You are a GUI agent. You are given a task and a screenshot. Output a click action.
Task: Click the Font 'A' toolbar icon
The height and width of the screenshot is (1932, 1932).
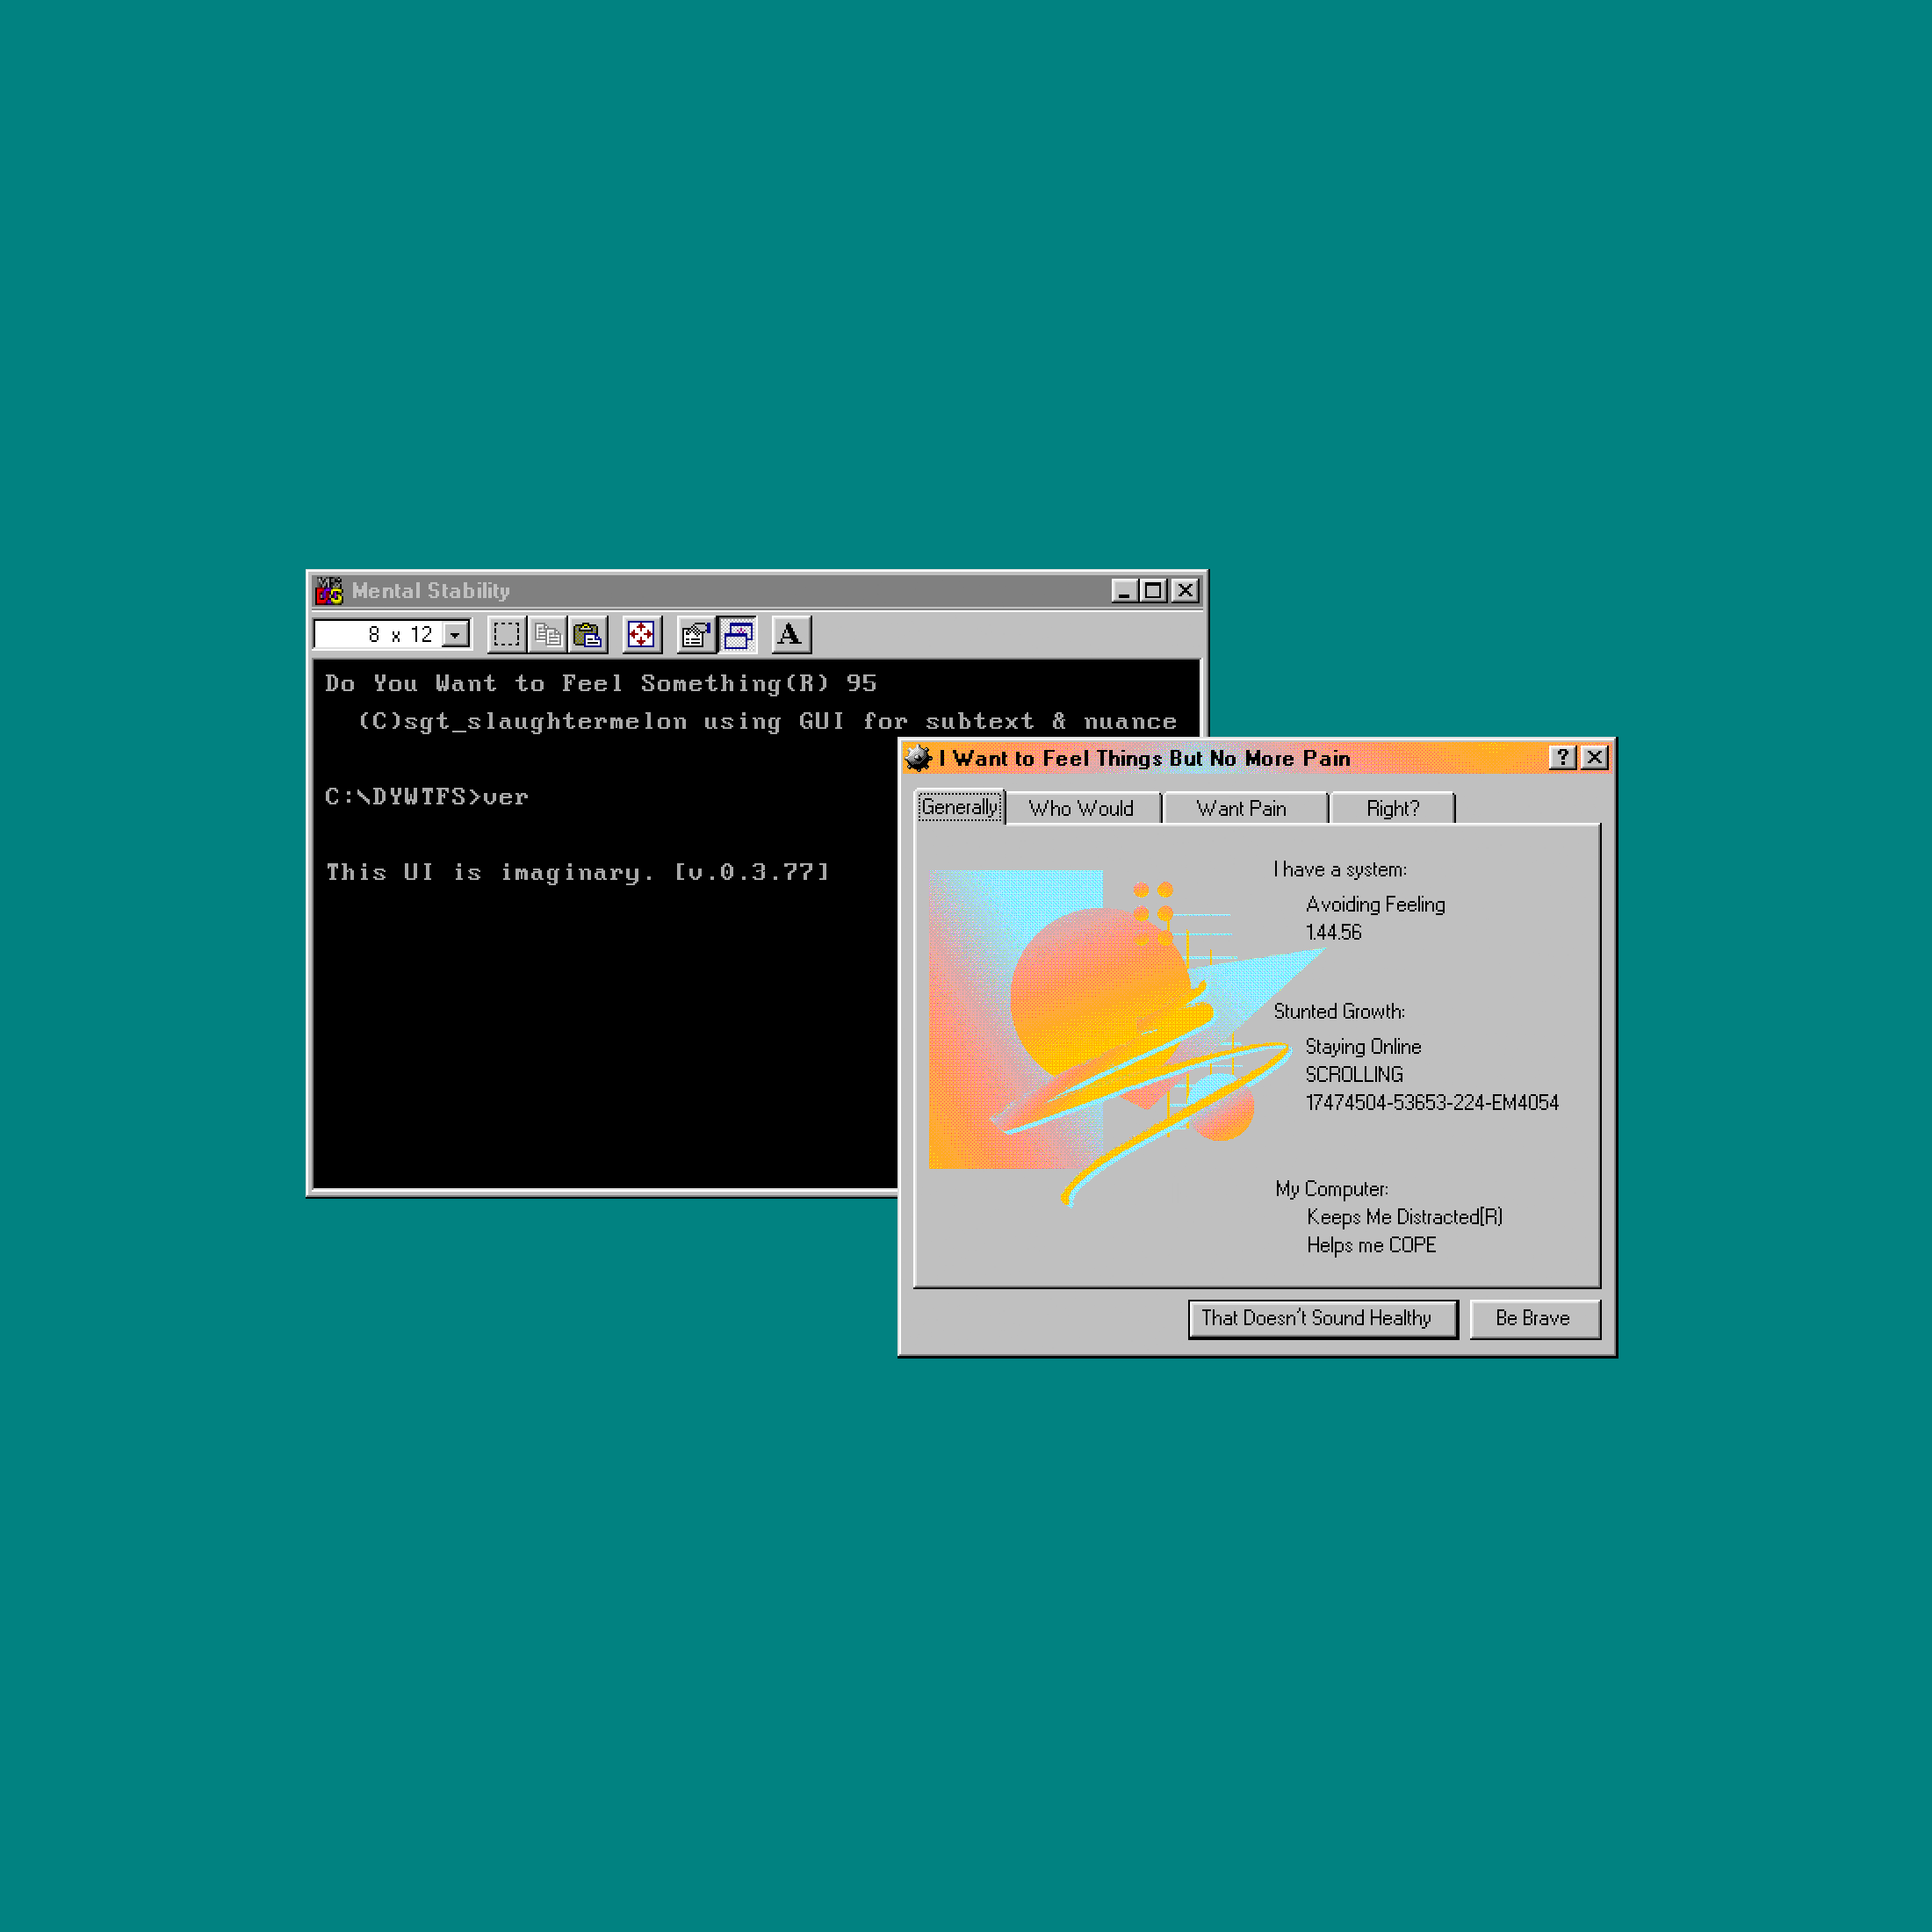tap(790, 634)
